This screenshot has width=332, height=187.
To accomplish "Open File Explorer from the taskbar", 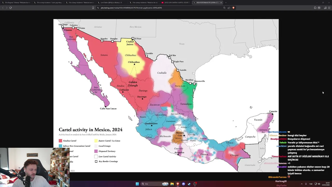I will [172, 184].
